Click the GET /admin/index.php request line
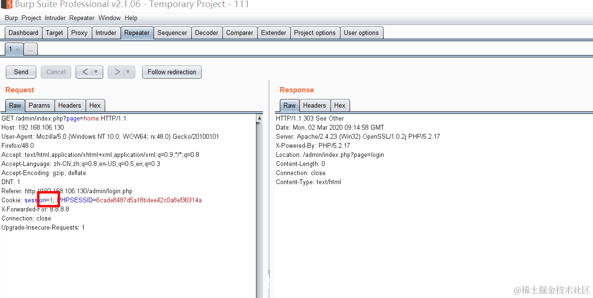The height and width of the screenshot is (298, 593). click(x=64, y=118)
